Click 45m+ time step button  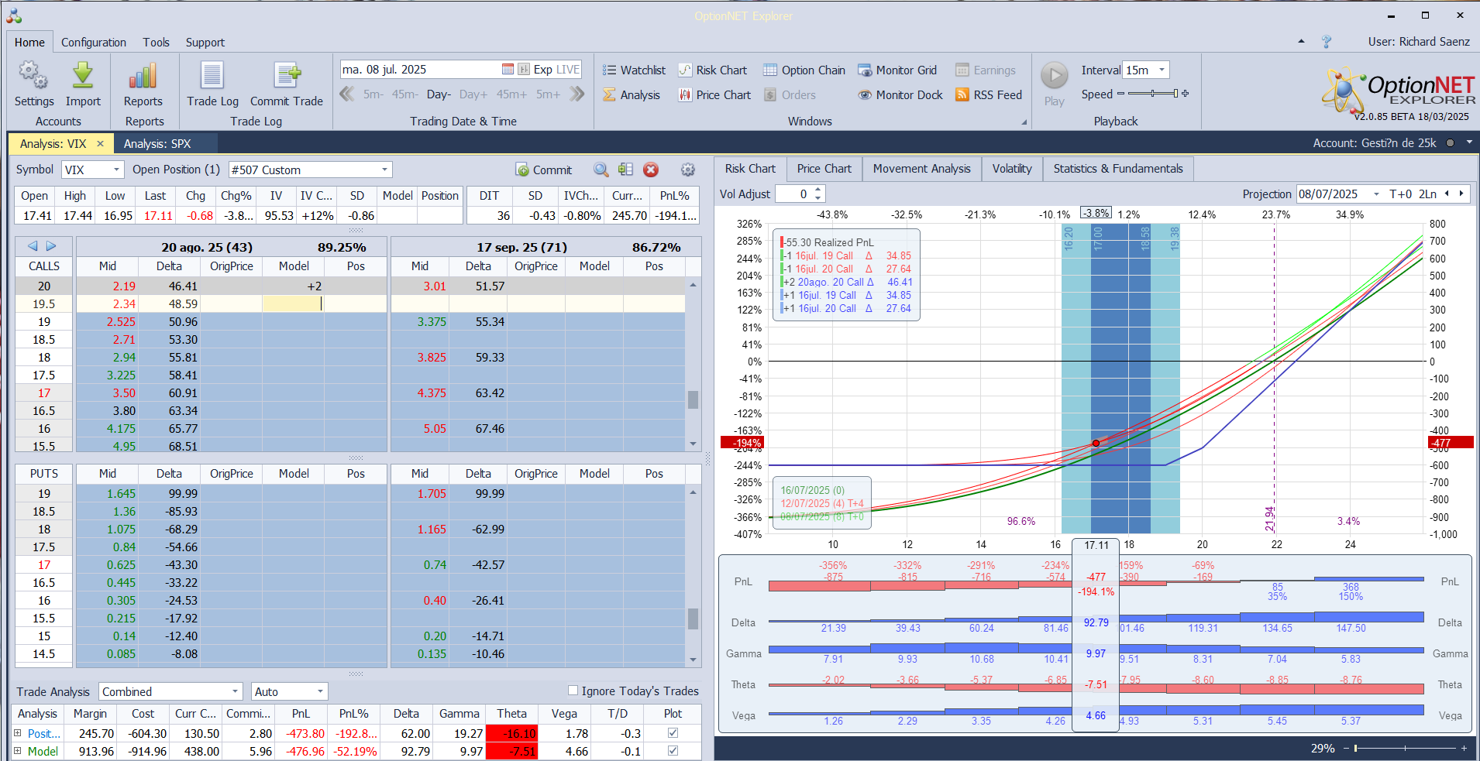point(511,94)
